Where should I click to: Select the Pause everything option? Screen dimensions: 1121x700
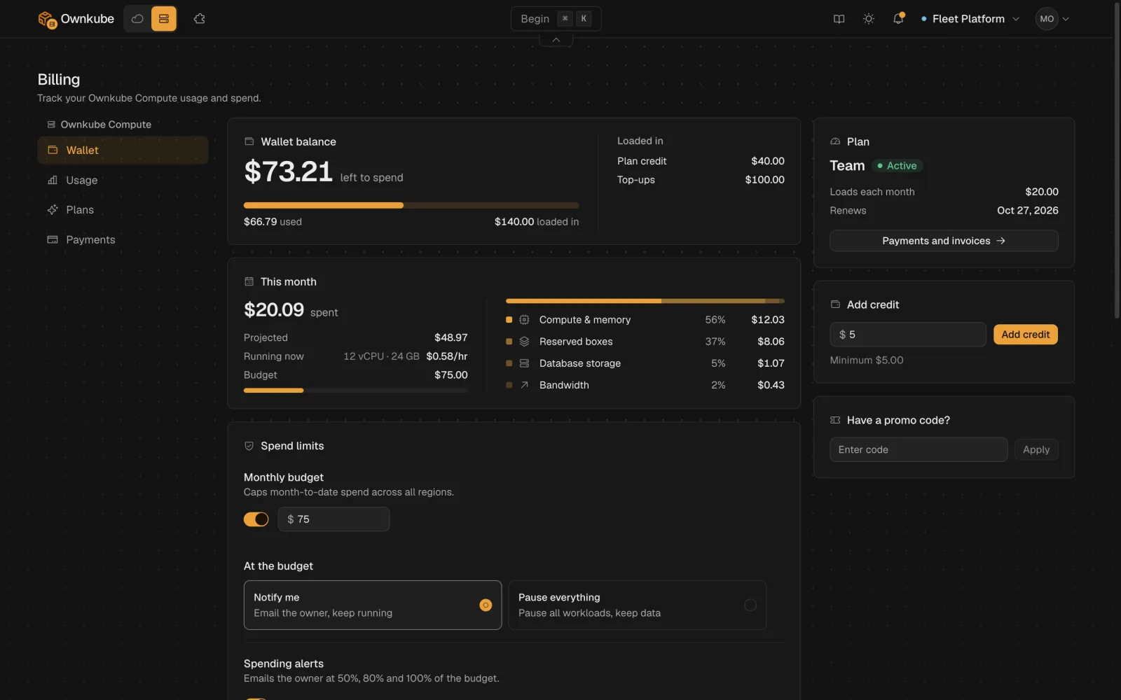638,605
